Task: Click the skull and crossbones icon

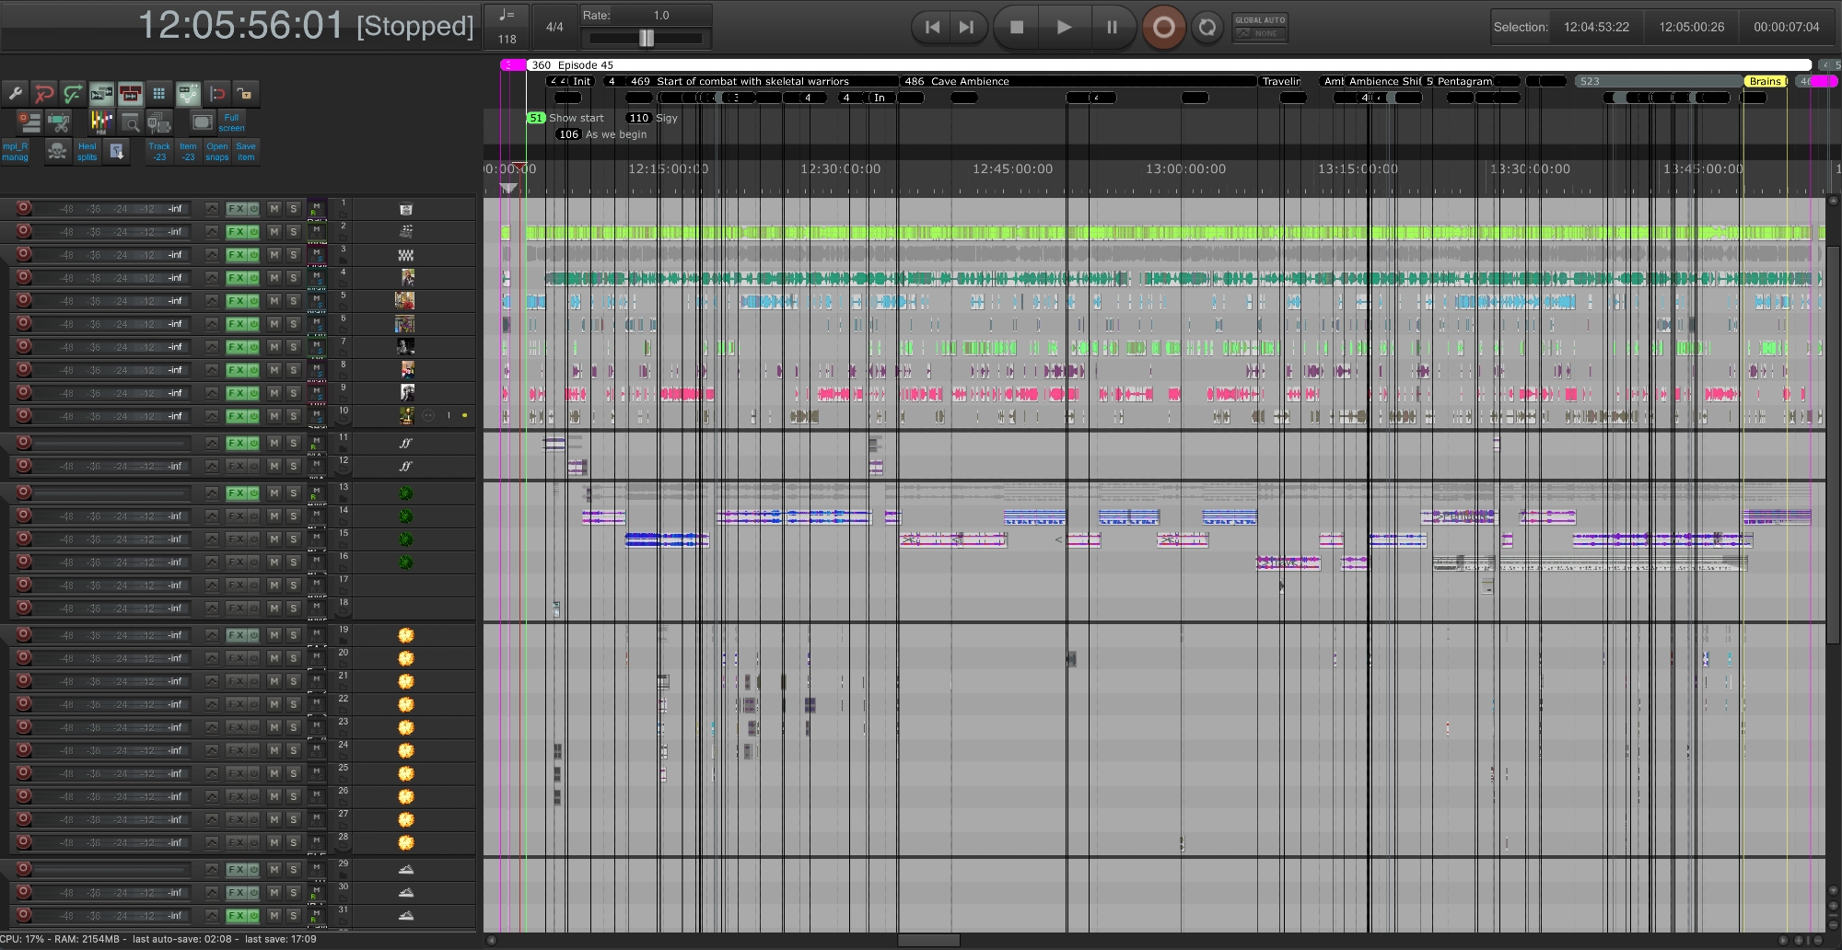Action: (57, 151)
